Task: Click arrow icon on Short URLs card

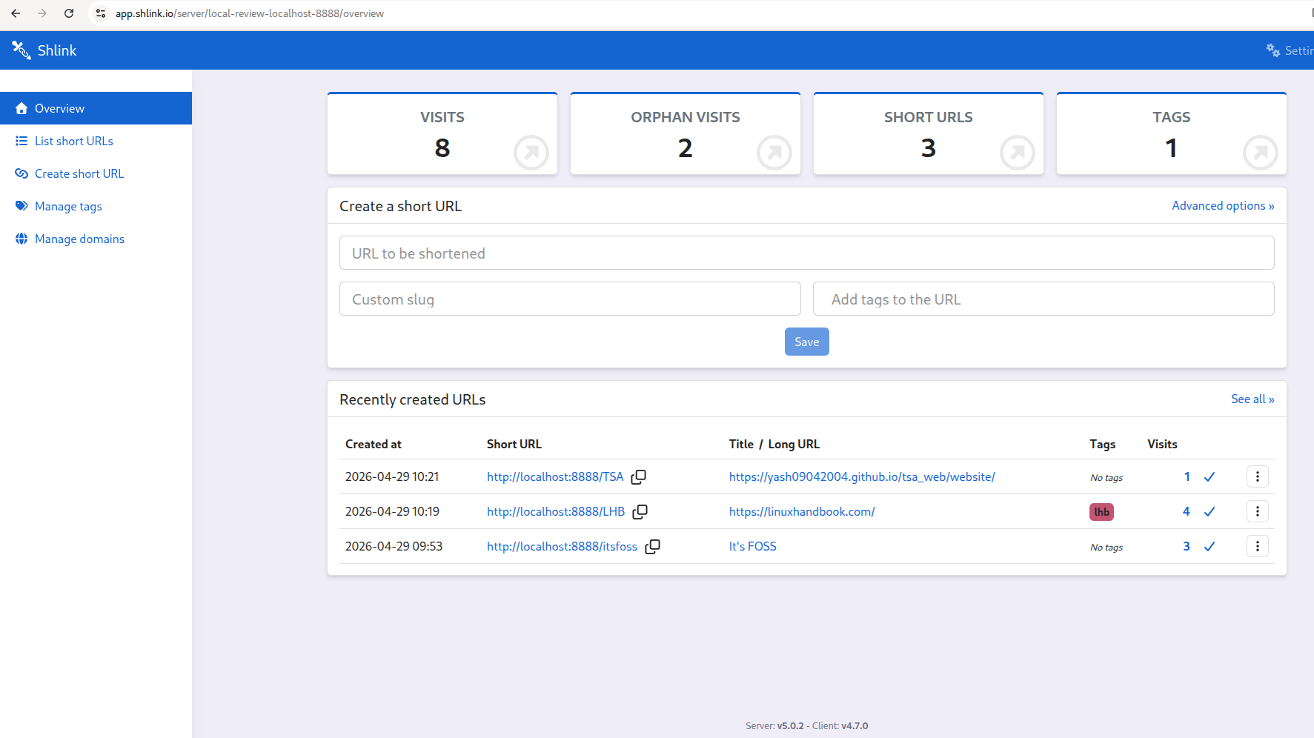Action: (x=1018, y=153)
